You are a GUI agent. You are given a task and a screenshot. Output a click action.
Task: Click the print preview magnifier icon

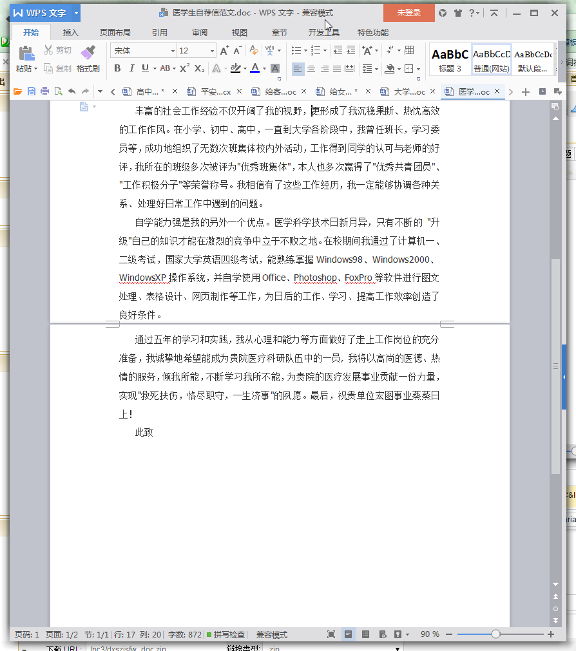pyautogui.click(x=58, y=91)
